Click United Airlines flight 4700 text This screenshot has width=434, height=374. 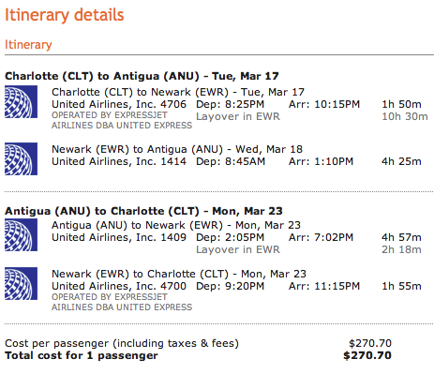[x=119, y=286]
